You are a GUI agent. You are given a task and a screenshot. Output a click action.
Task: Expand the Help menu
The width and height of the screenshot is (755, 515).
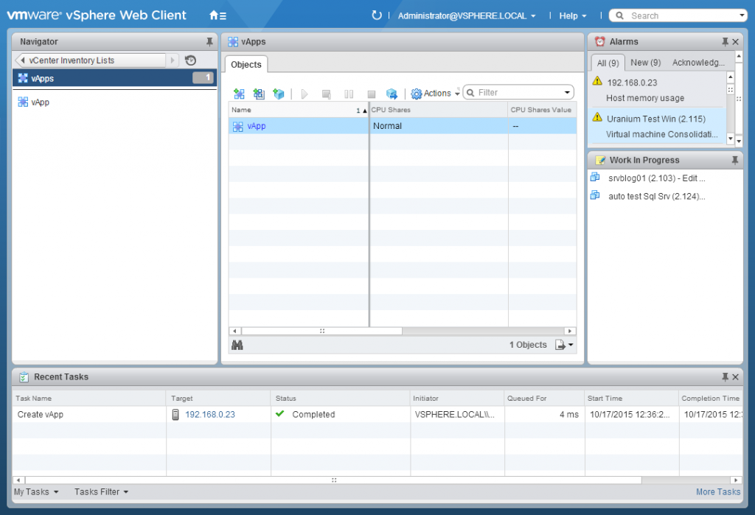[573, 15]
